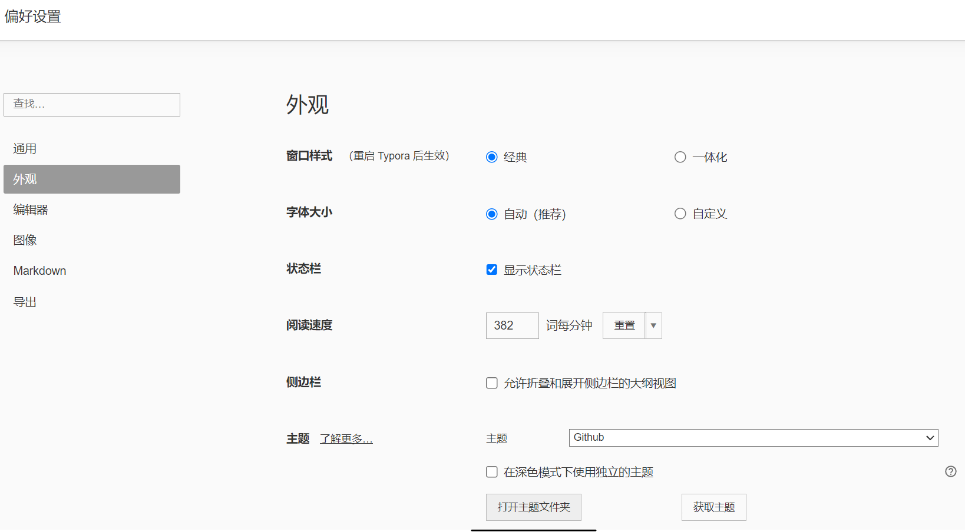Click the 窗口样式 setting label
Image resolution: width=965 pixels, height=532 pixels.
coord(309,156)
